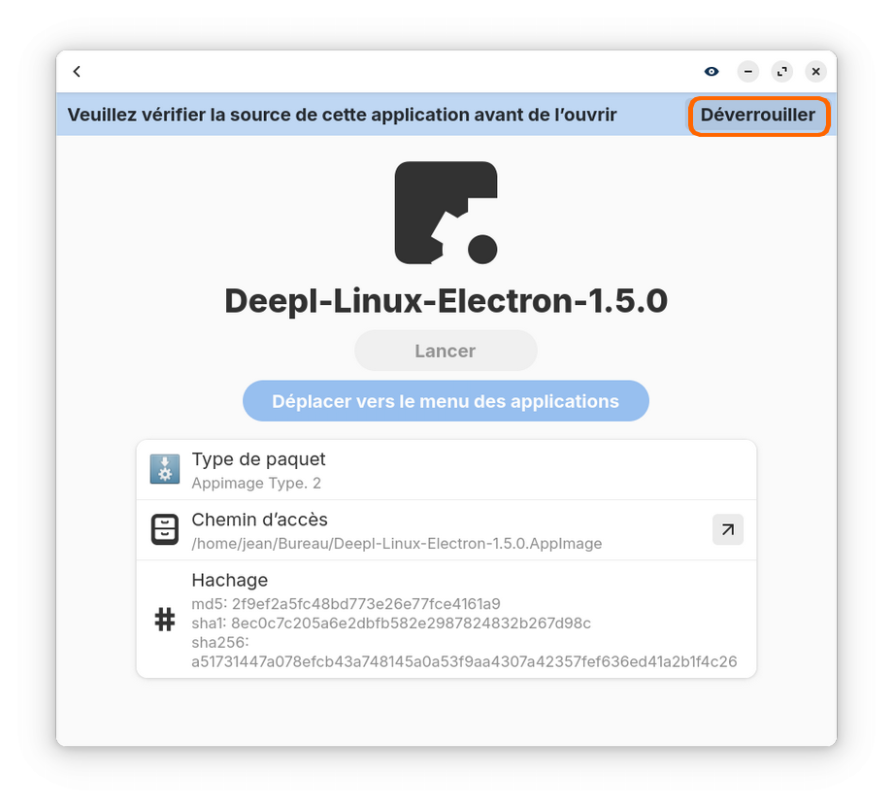The width and height of the screenshot is (893, 808).
Task: Select the Hachage row
Action: (x=446, y=619)
